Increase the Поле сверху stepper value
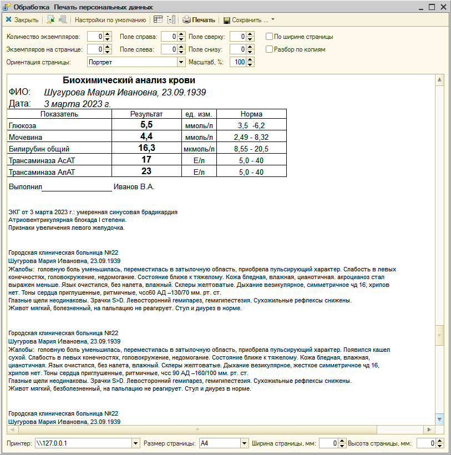 (250, 34)
